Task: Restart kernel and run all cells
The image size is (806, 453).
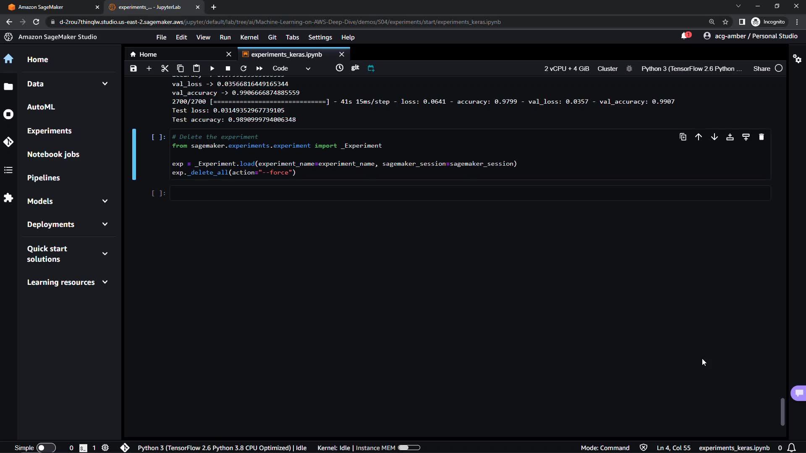Action: (x=259, y=68)
